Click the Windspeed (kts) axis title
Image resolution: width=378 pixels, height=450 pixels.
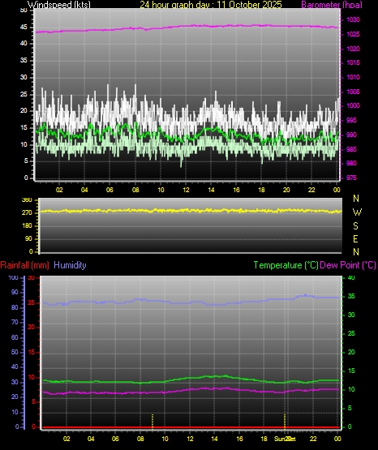point(59,4)
